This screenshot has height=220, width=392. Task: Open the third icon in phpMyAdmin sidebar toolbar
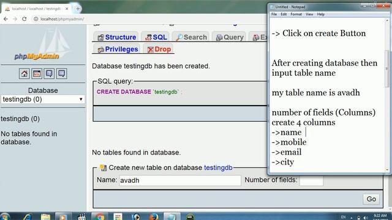49,74
